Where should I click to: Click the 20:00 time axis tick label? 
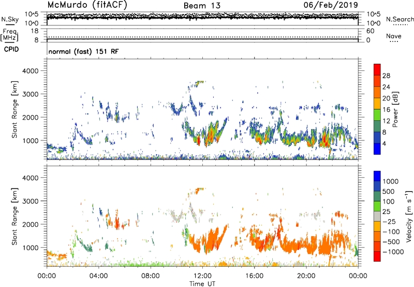306,276
